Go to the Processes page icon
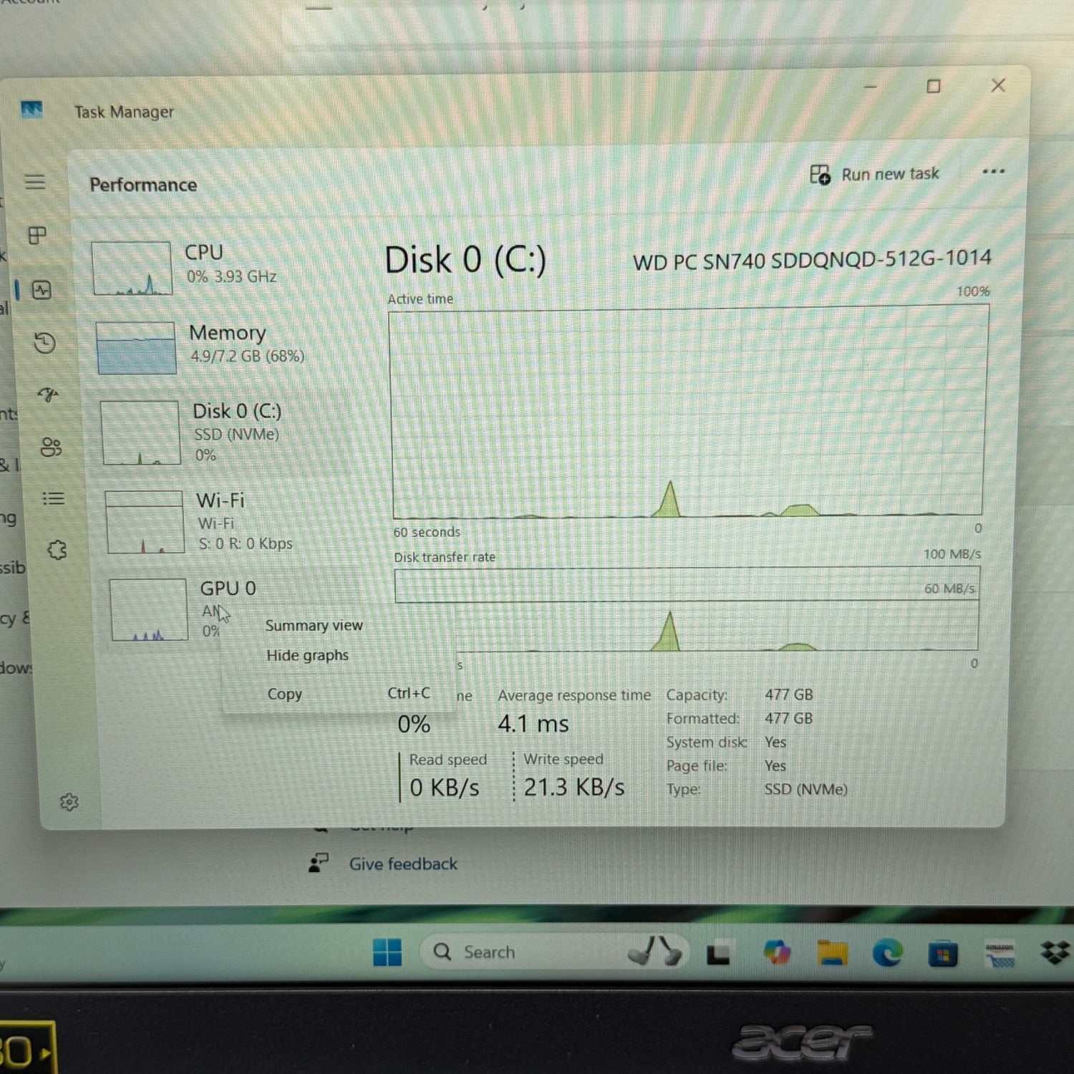1074x1074 pixels. [37, 235]
